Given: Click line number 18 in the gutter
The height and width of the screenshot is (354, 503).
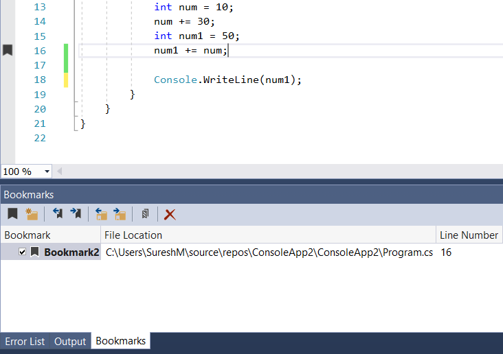Looking at the screenshot, I should coord(40,80).
